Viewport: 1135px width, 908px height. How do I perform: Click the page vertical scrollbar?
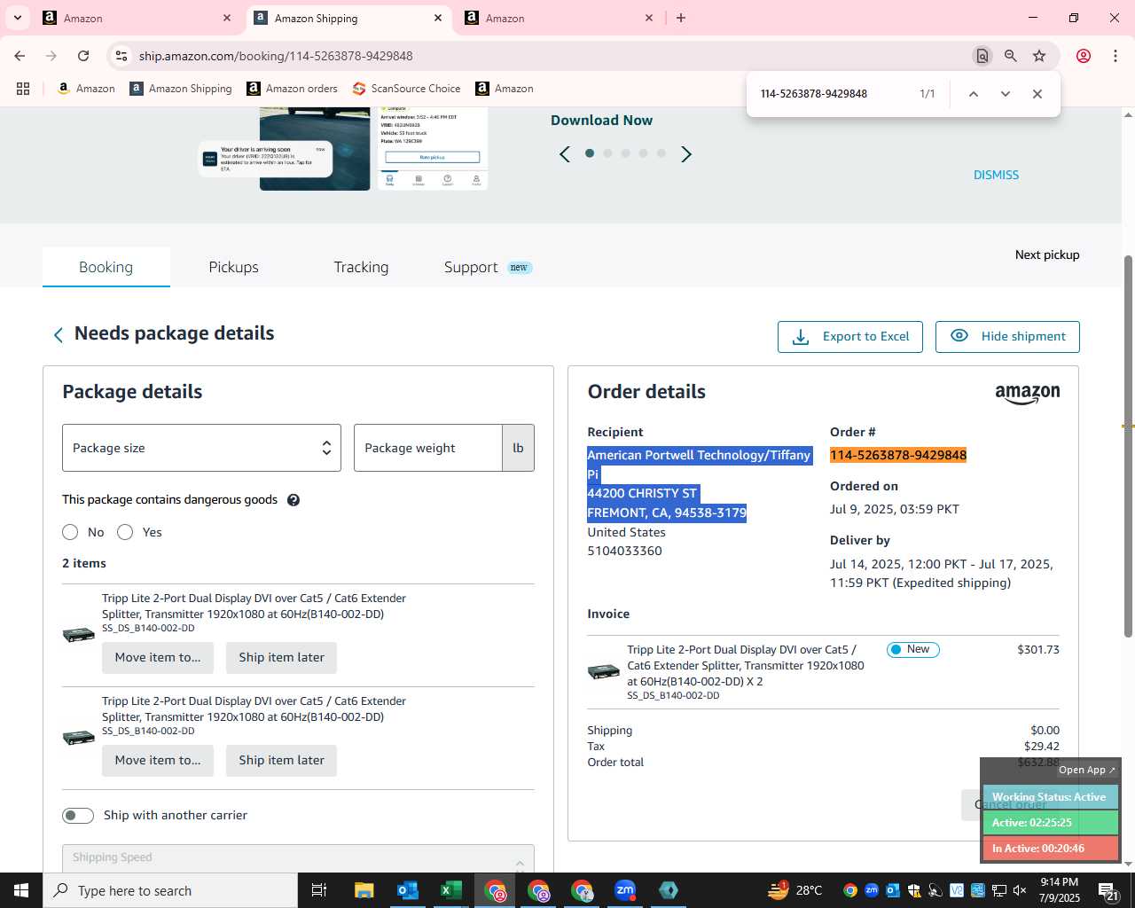(1128, 447)
